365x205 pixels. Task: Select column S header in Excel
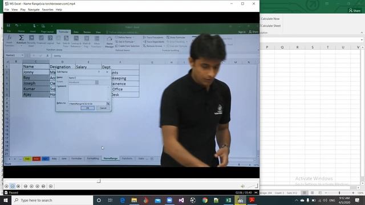click(313, 47)
